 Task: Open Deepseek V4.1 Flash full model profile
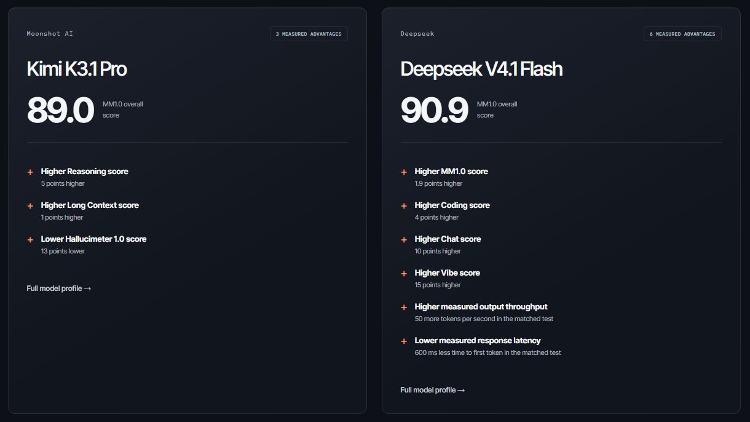tap(433, 390)
